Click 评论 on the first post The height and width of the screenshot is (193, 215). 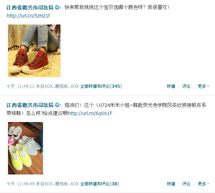[186, 86]
